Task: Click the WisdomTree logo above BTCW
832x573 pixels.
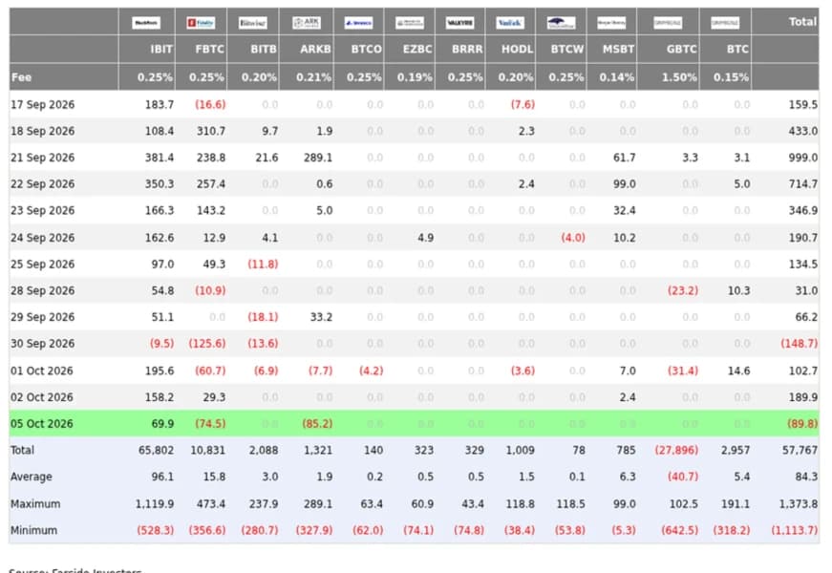Action: click(561, 23)
